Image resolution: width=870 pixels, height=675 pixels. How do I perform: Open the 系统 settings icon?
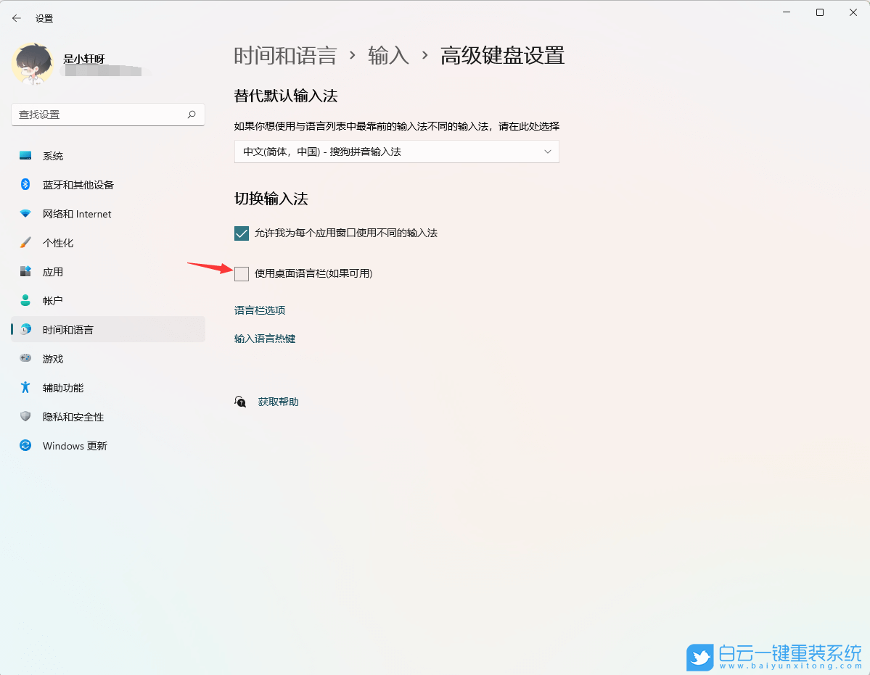26,155
